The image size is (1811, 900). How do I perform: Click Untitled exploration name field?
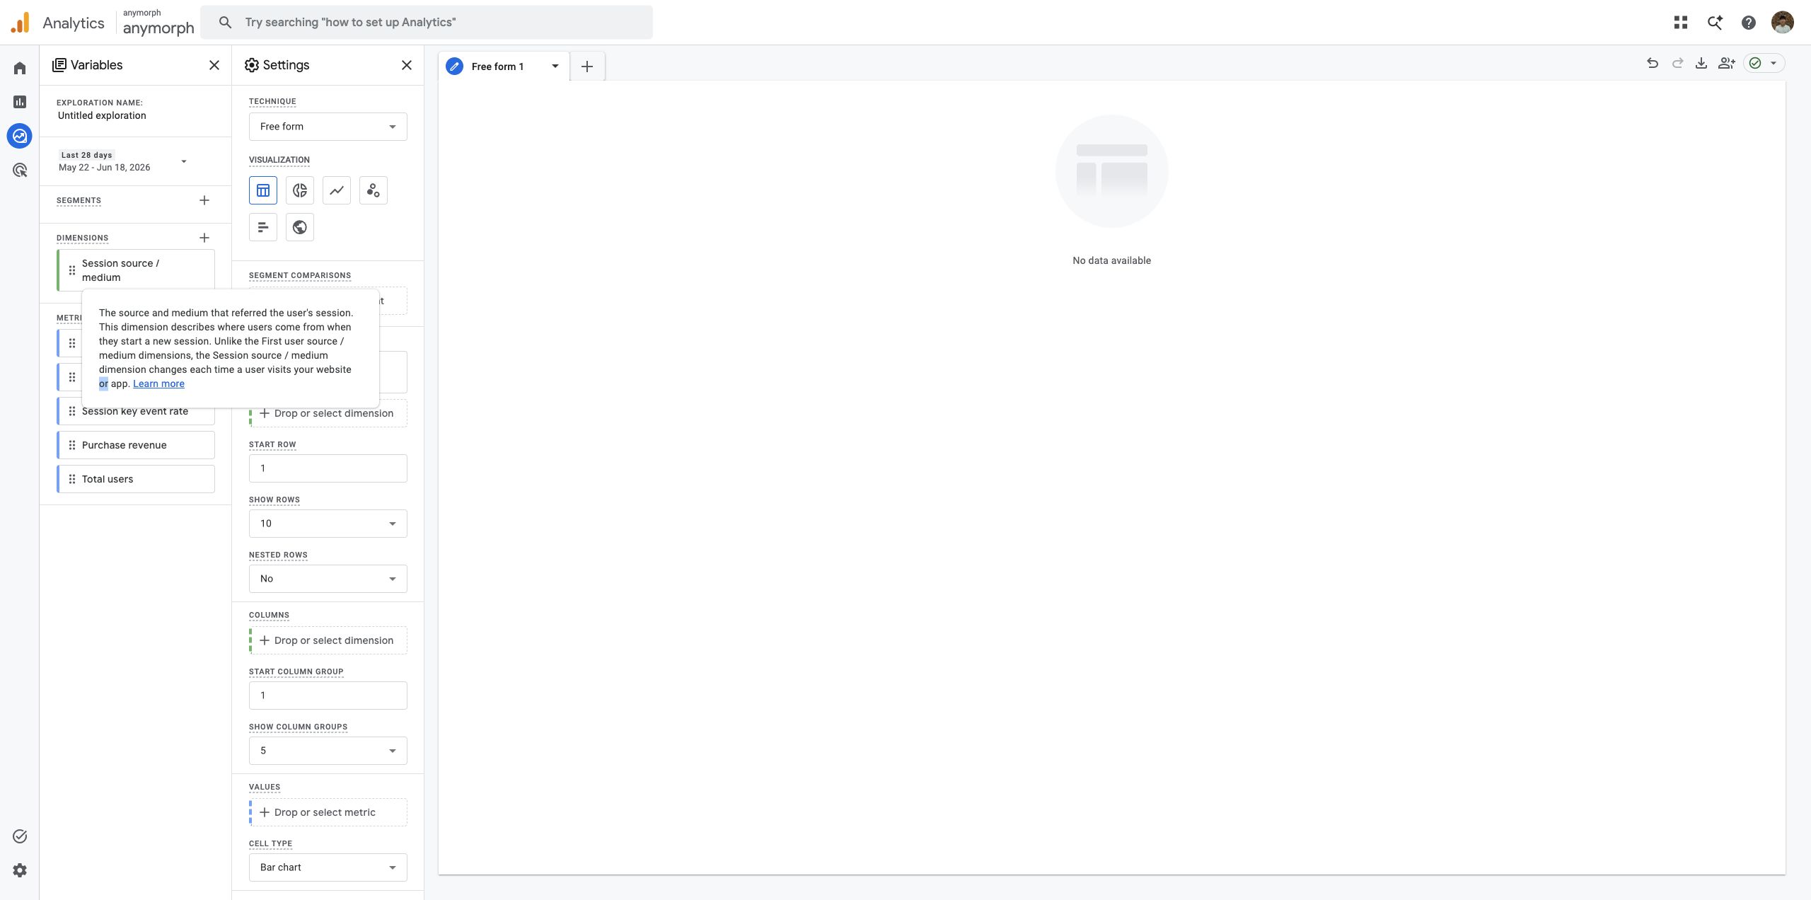(102, 115)
